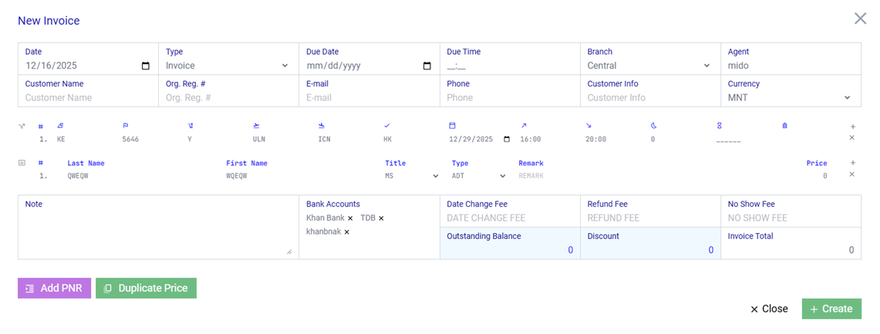880x334 pixels.
Task: Click the Duplicate Price button
Action: point(147,288)
